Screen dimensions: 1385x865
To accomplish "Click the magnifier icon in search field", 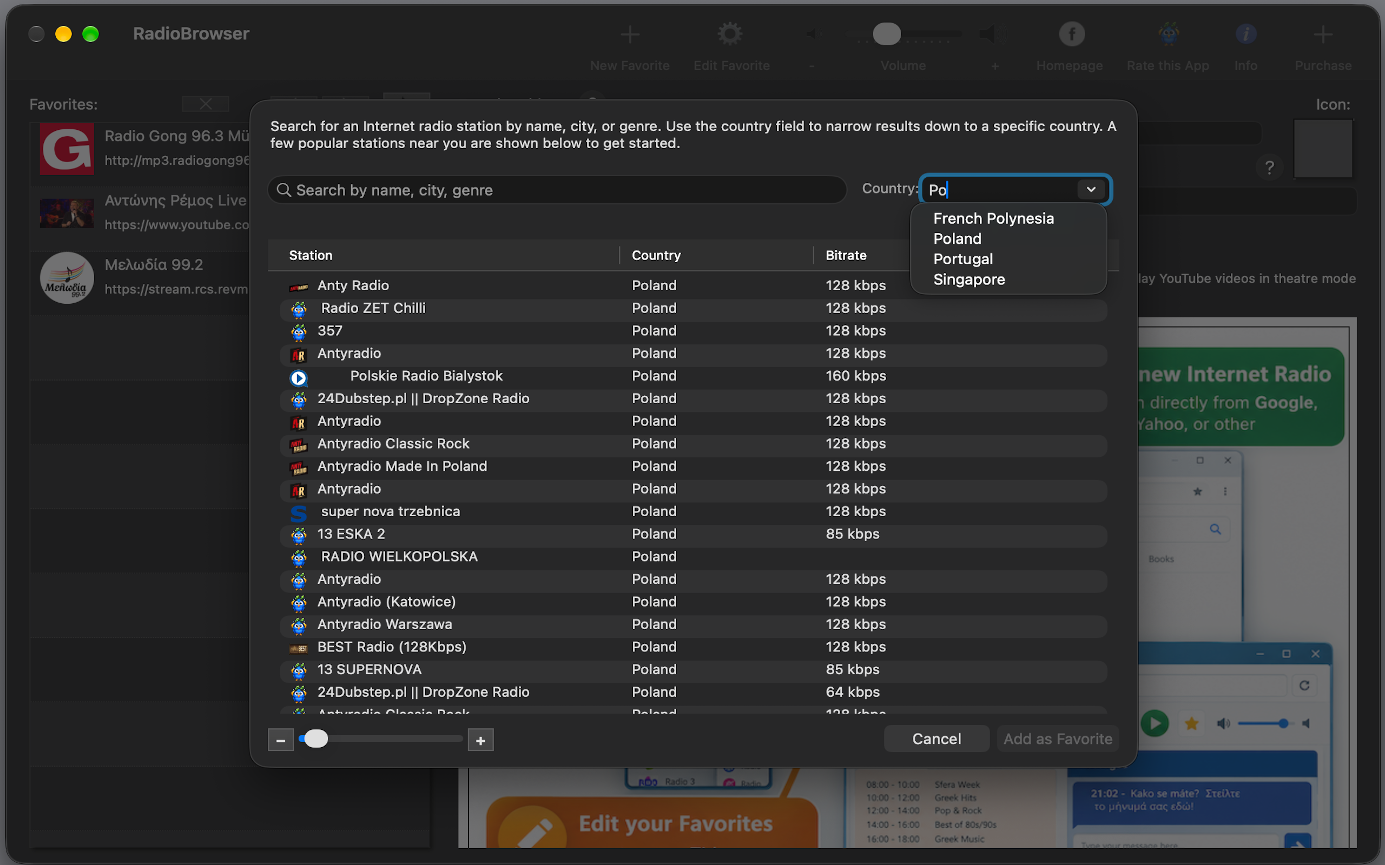I will tap(284, 190).
